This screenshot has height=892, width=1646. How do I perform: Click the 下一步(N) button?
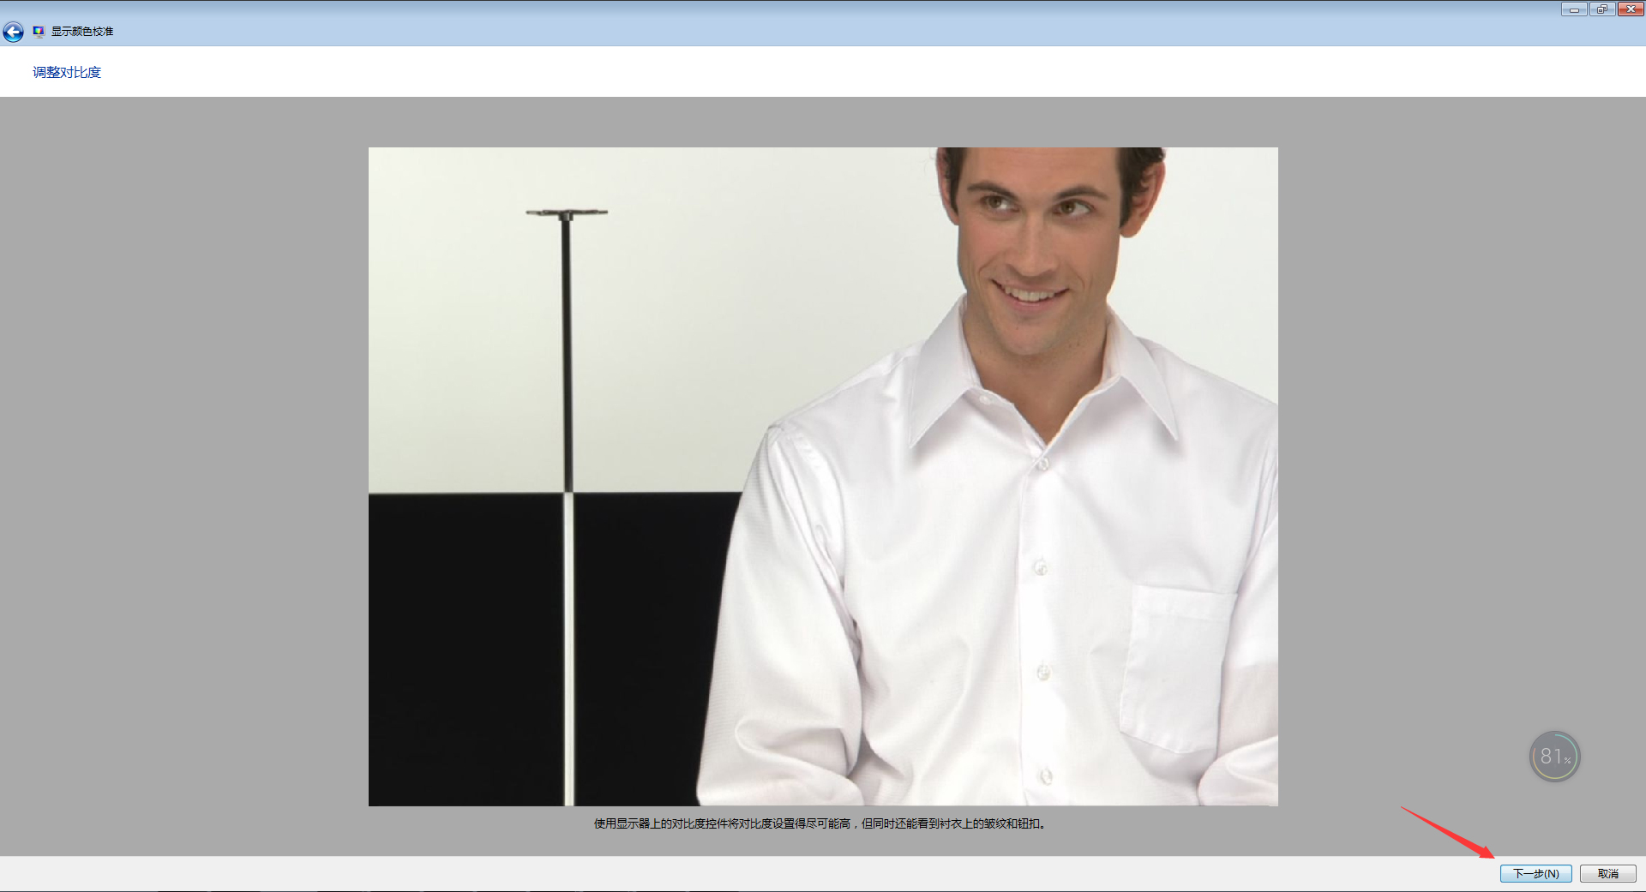click(1535, 873)
